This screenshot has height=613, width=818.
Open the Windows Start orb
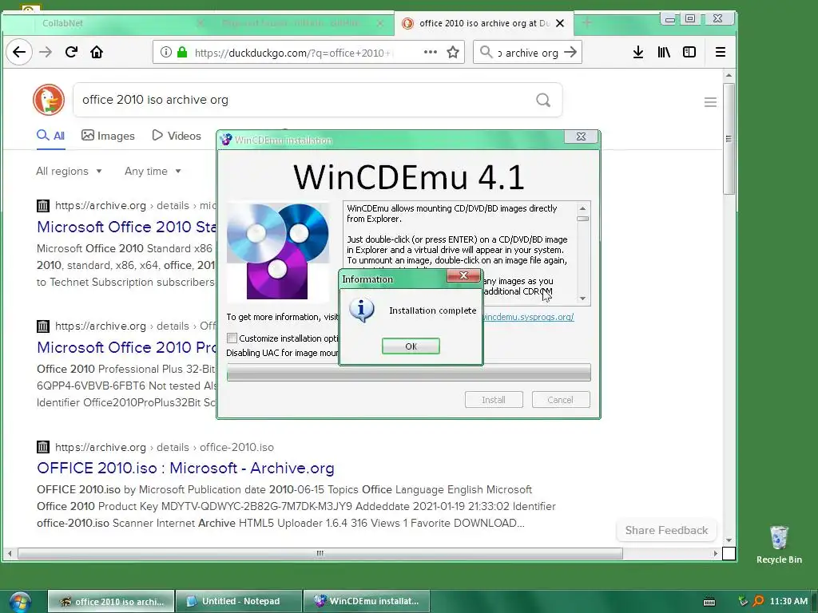(x=20, y=602)
